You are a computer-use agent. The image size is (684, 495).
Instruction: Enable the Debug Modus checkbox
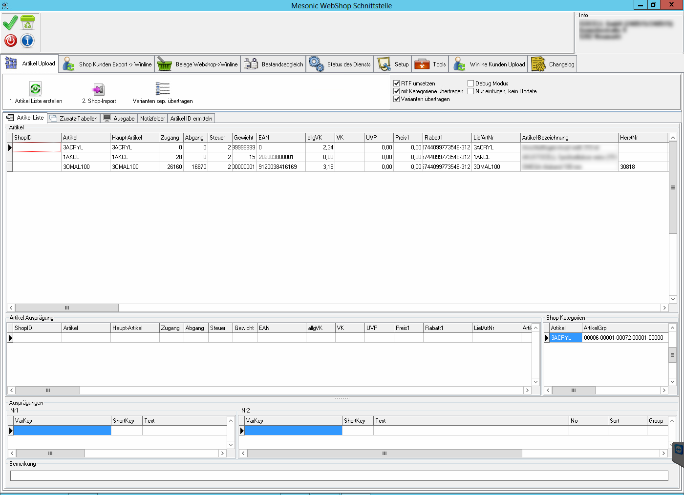pyautogui.click(x=471, y=83)
